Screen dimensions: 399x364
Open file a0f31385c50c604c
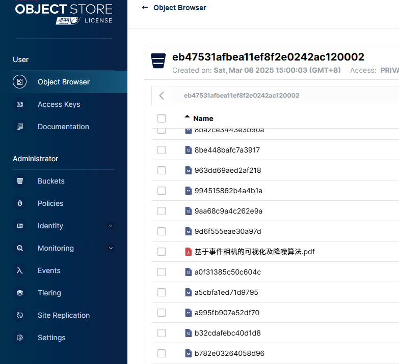point(227,272)
